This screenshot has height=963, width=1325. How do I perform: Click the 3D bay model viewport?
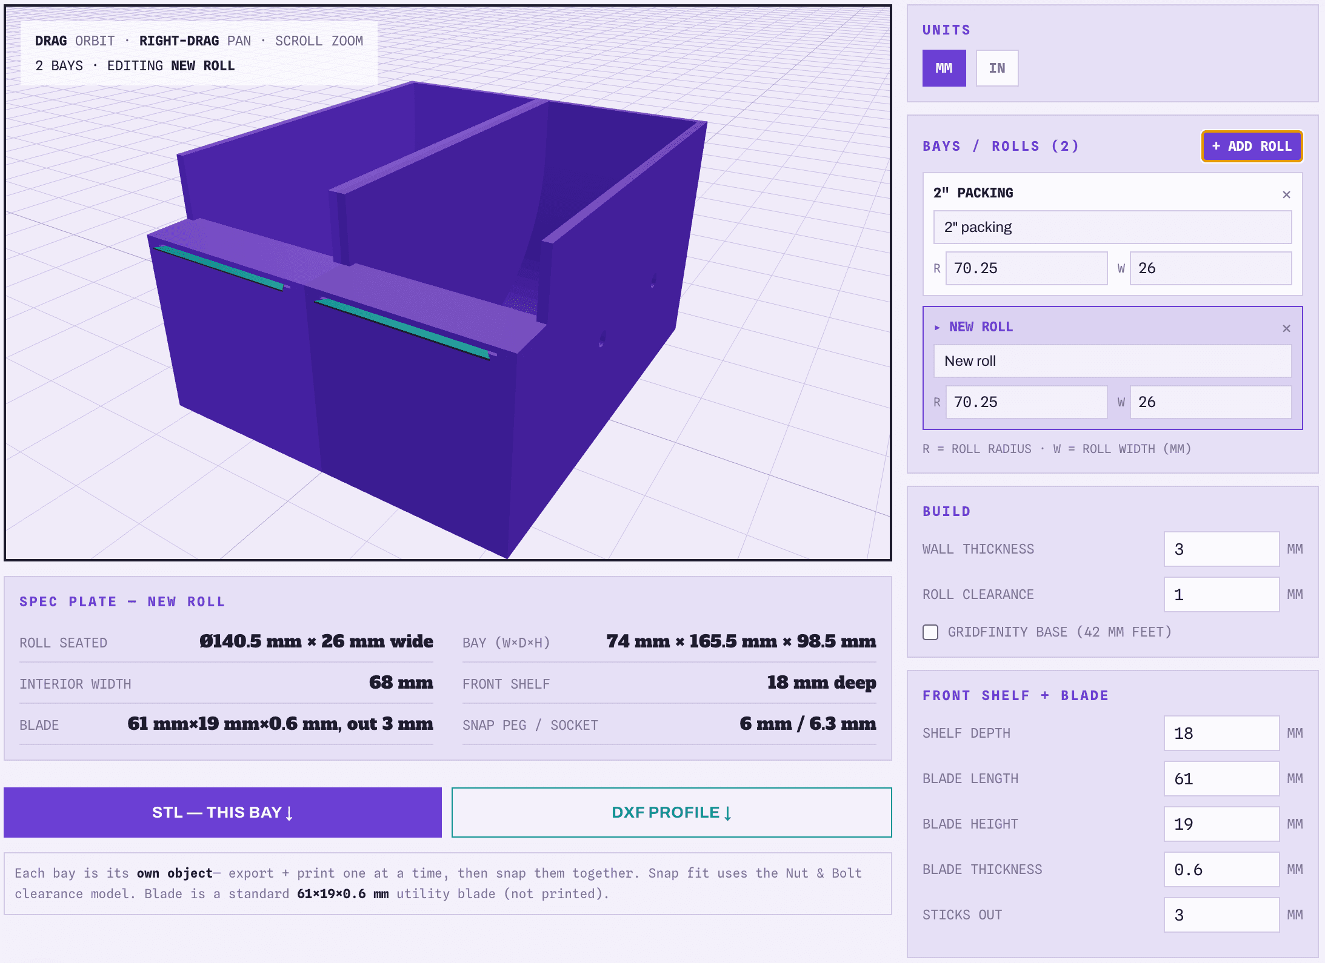pyautogui.click(x=448, y=283)
